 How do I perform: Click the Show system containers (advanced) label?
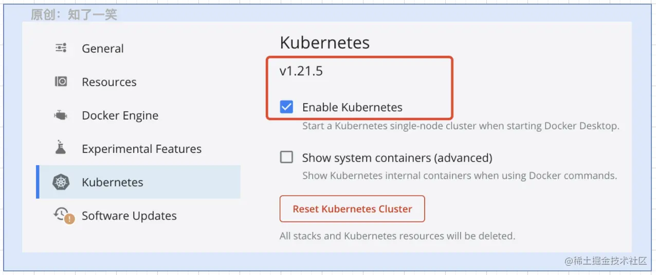click(x=397, y=158)
